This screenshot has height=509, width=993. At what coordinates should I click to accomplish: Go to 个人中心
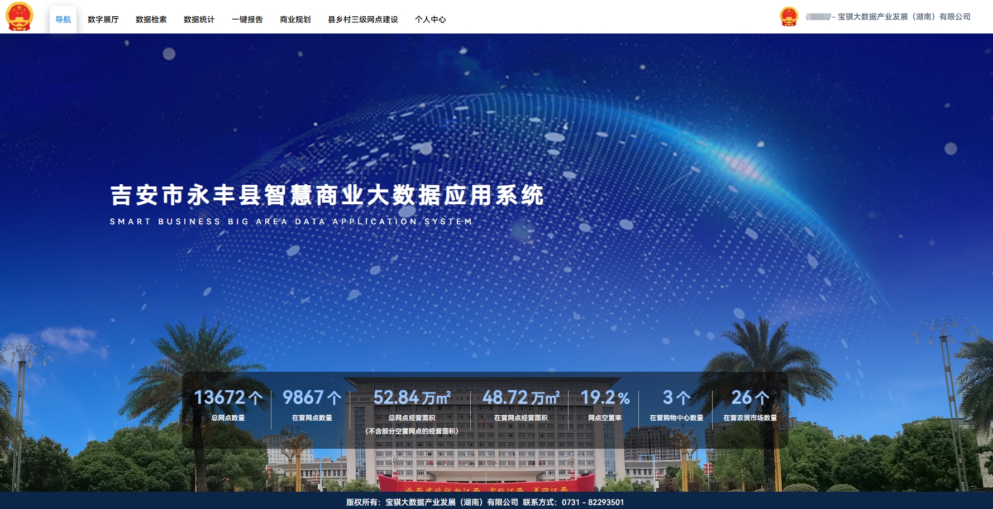[431, 20]
